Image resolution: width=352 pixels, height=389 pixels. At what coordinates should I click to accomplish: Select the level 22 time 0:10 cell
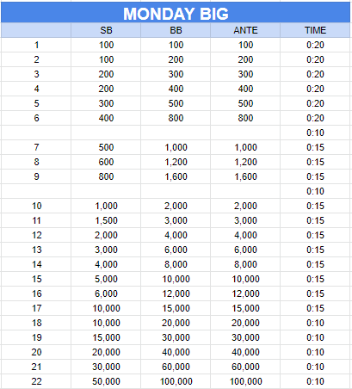point(315,381)
